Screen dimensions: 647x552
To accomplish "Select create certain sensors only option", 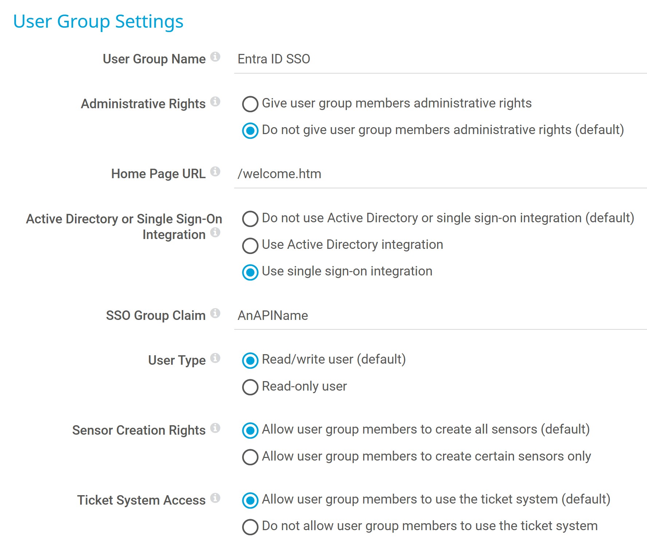I will [x=250, y=457].
